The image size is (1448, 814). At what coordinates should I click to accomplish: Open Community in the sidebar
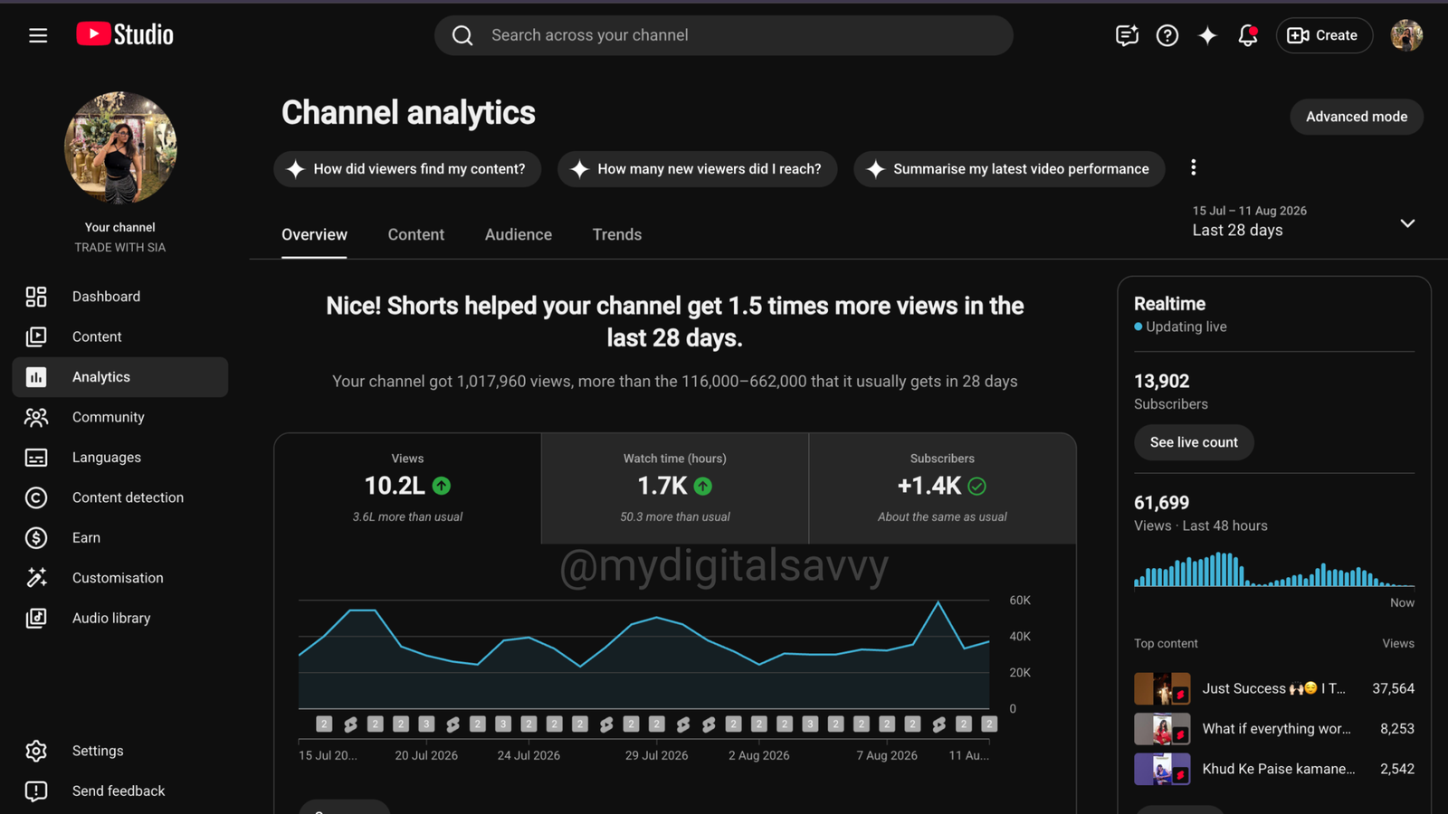120,417
